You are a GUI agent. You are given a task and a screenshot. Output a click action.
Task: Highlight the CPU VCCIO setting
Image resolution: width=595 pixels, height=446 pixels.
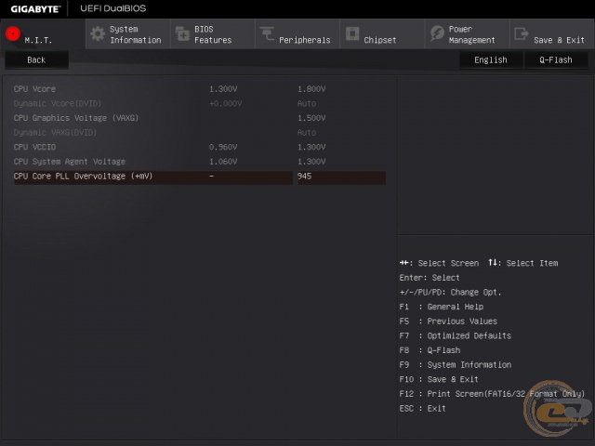point(33,147)
